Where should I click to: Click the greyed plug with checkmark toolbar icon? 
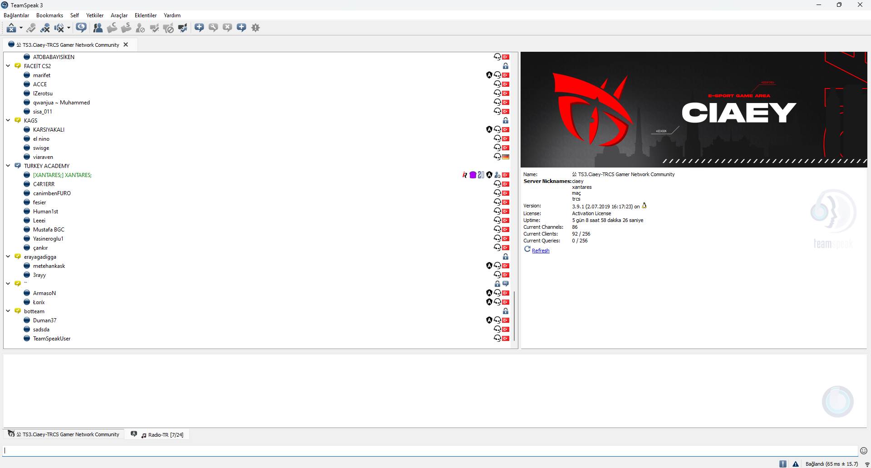pyautogui.click(x=31, y=28)
